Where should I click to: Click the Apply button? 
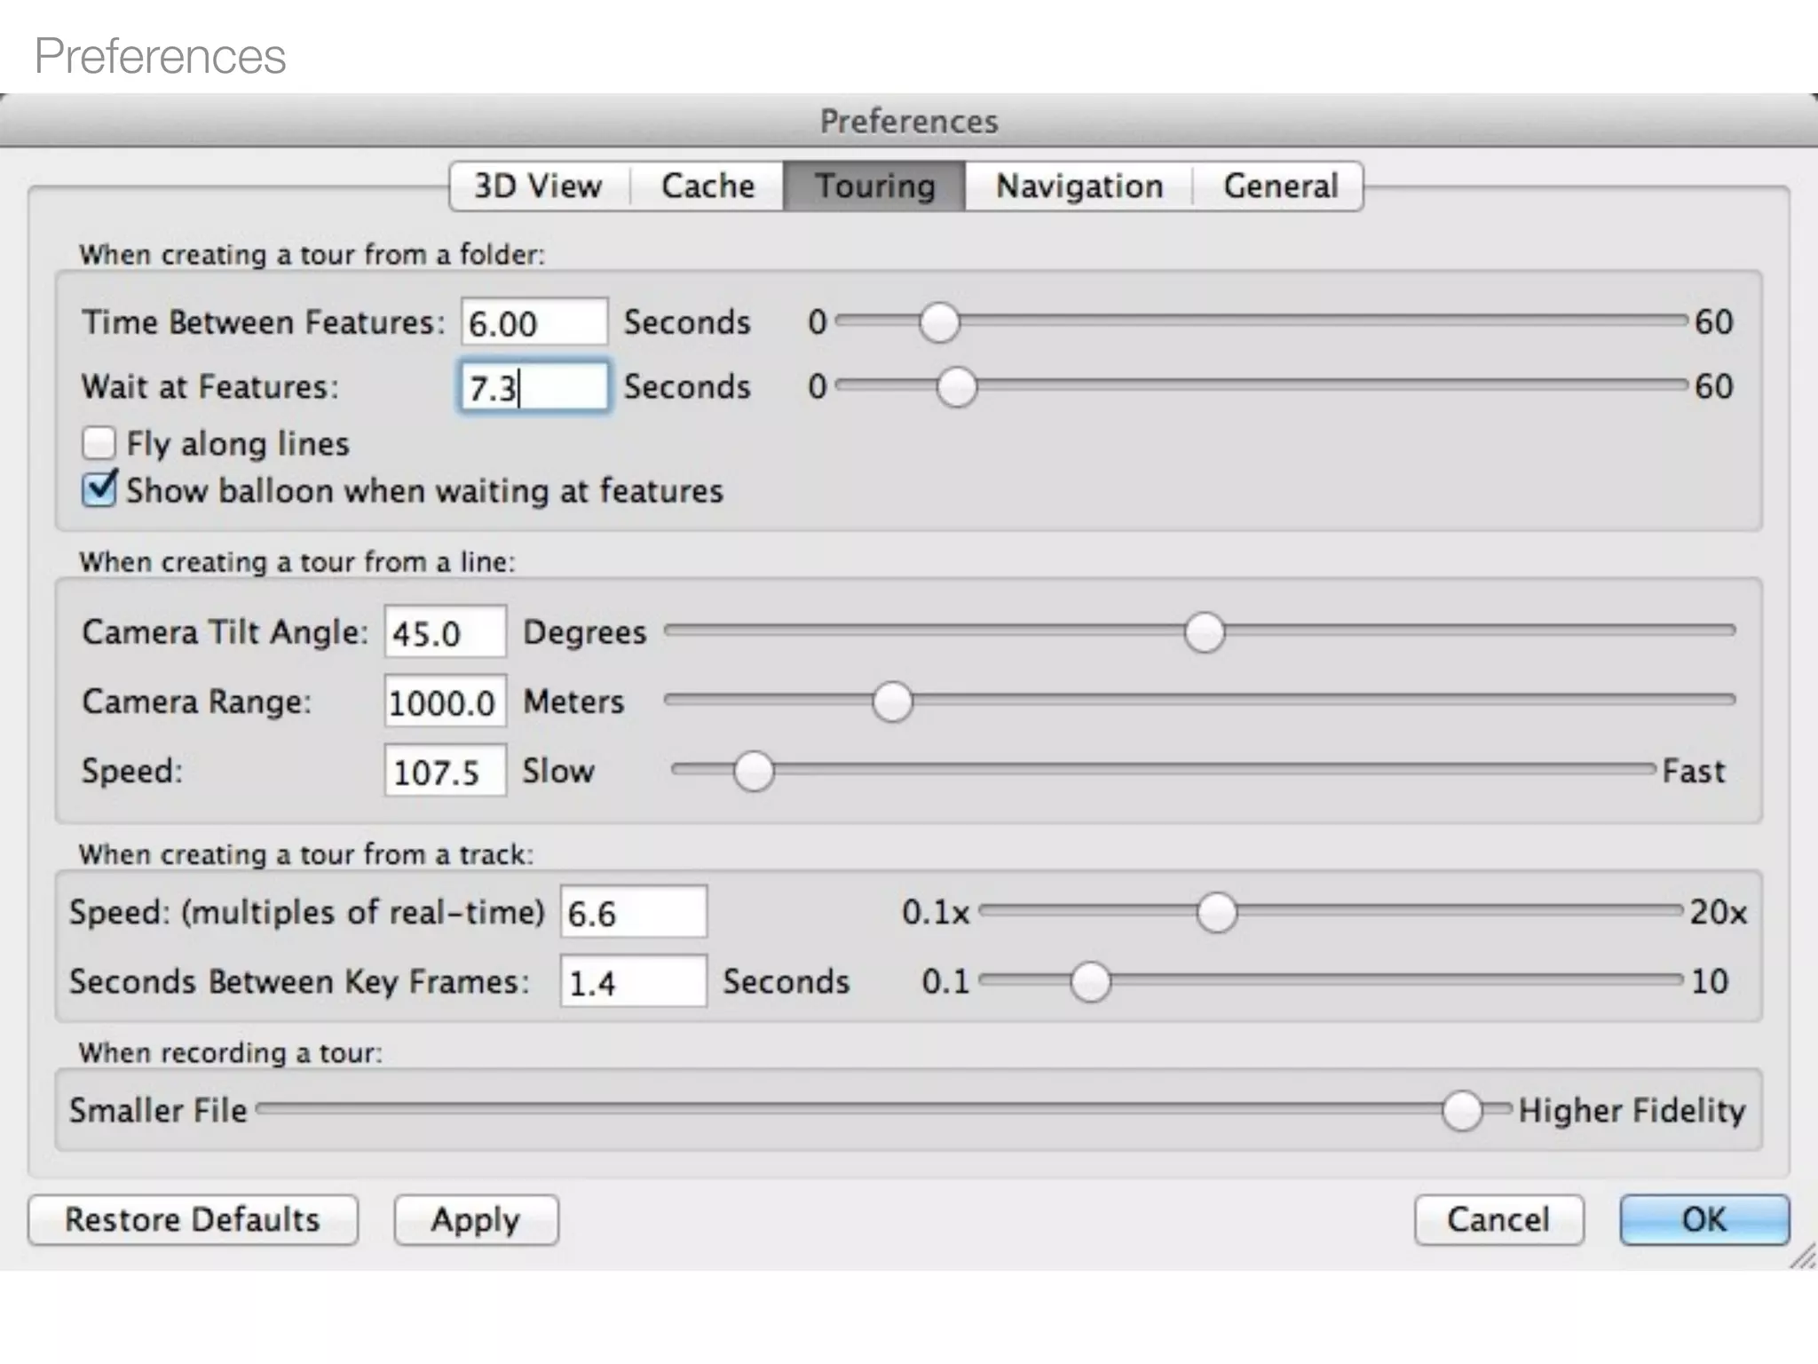tap(476, 1220)
